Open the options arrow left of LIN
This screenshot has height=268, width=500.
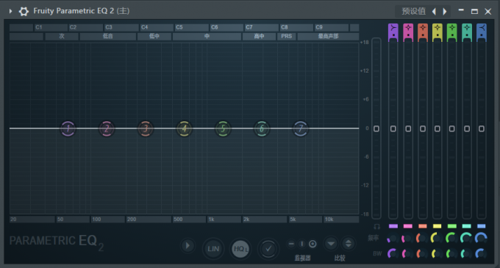pos(187,246)
